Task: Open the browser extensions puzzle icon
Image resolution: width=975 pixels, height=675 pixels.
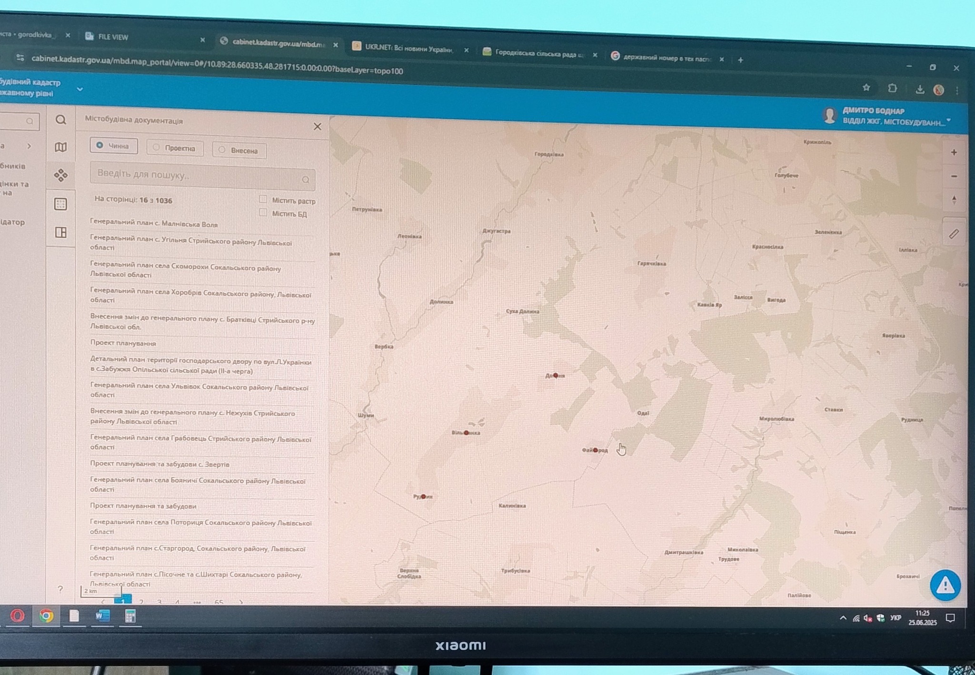Action: [x=893, y=89]
